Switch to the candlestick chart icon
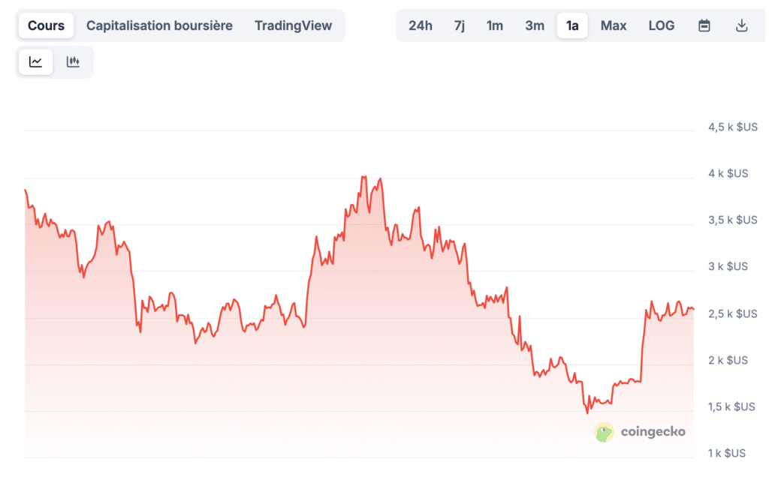The width and height of the screenshot is (769, 483). (73, 61)
